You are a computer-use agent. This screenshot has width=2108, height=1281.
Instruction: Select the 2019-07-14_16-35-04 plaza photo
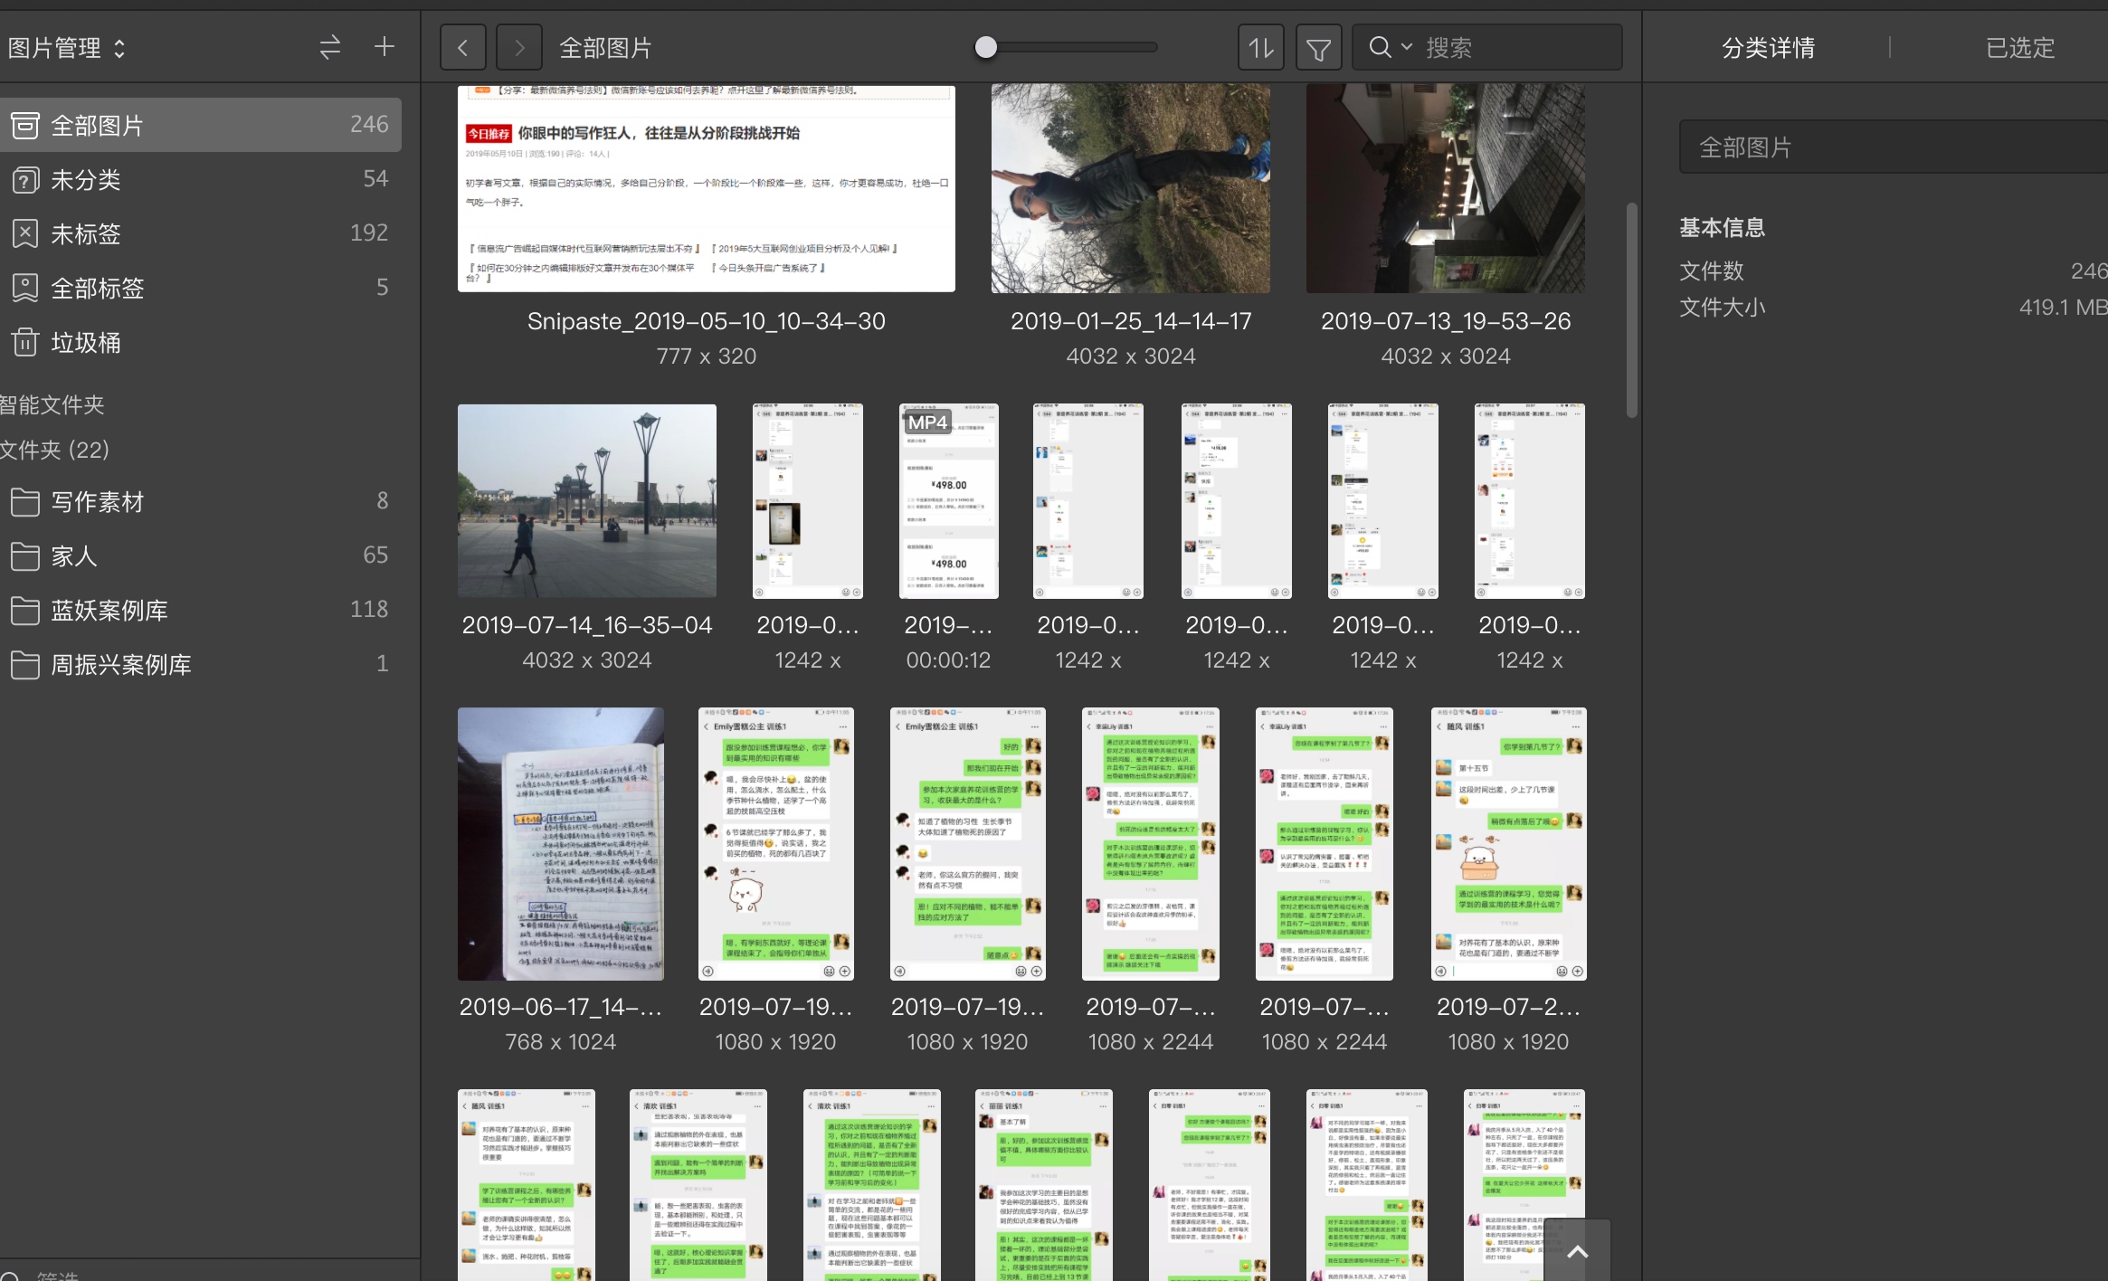click(587, 500)
